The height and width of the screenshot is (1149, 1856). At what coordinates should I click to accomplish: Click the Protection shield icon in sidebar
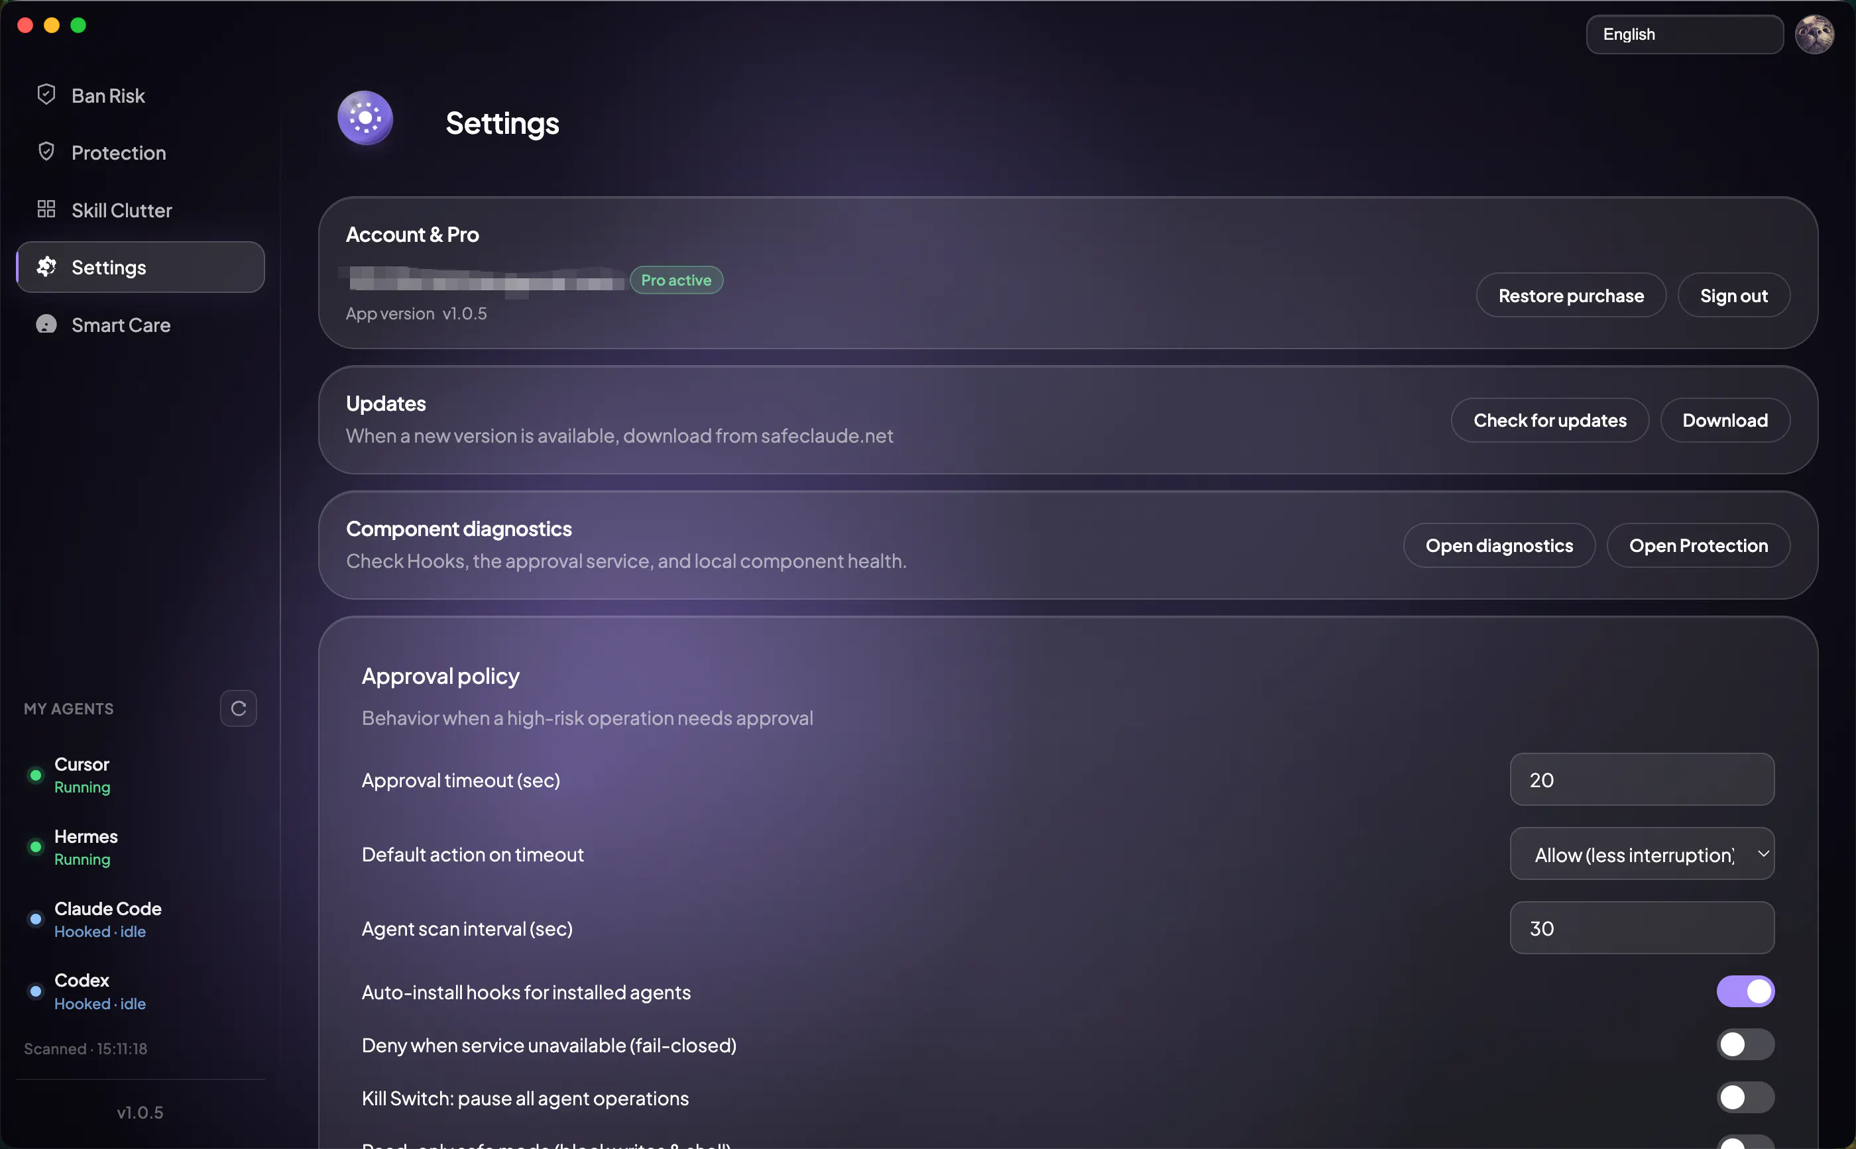point(46,152)
